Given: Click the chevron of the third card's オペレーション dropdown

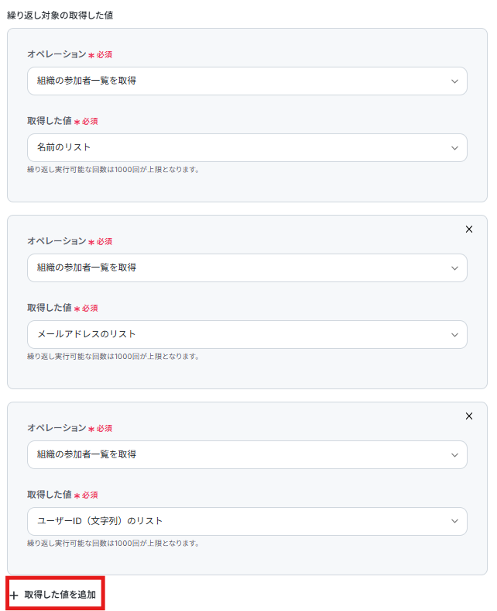Looking at the screenshot, I should pos(454,455).
